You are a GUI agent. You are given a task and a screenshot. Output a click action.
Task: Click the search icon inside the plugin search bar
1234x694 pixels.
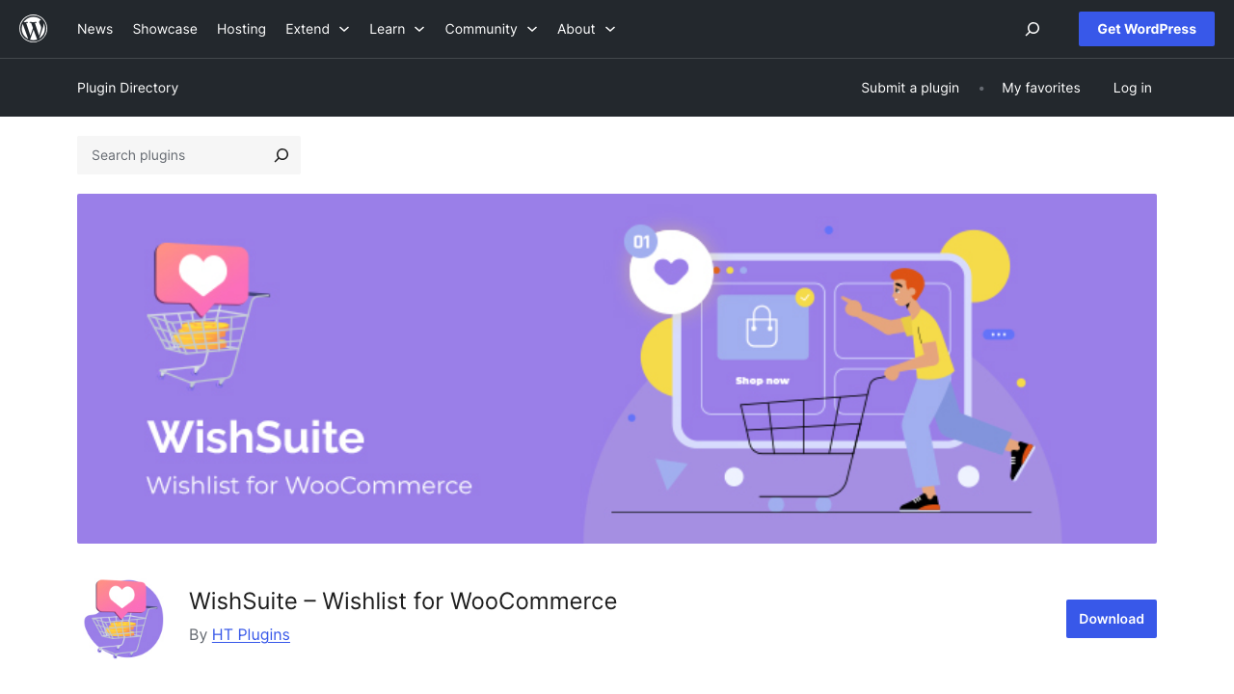280,155
